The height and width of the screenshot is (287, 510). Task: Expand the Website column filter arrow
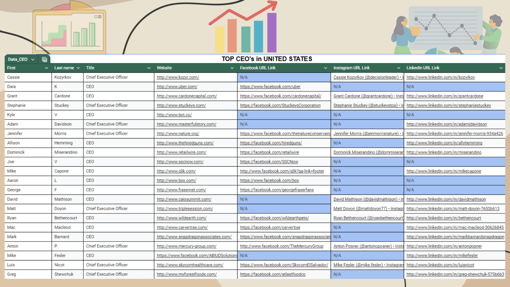pyautogui.click(x=232, y=68)
